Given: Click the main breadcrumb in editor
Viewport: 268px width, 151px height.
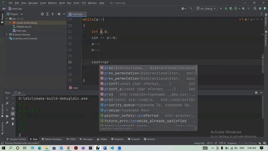Looking at the screenshot, I should [x=74, y=88].
